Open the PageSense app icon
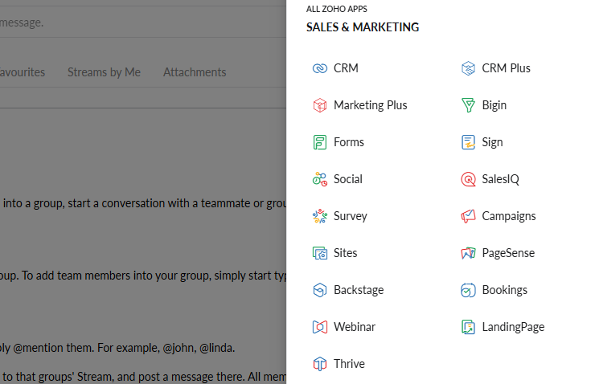Viewport: 595px width, 384px height. tap(468, 253)
